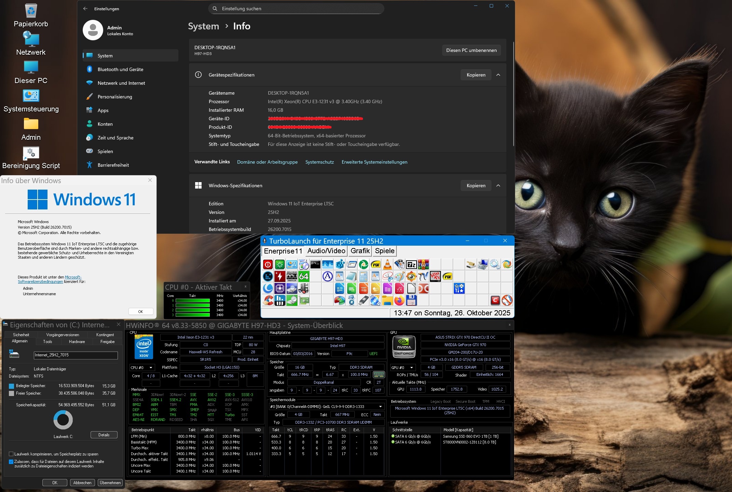Image resolution: width=732 pixels, height=492 pixels.
Task: Open Erweiterte Systemeinstellungen link
Action: tap(374, 162)
